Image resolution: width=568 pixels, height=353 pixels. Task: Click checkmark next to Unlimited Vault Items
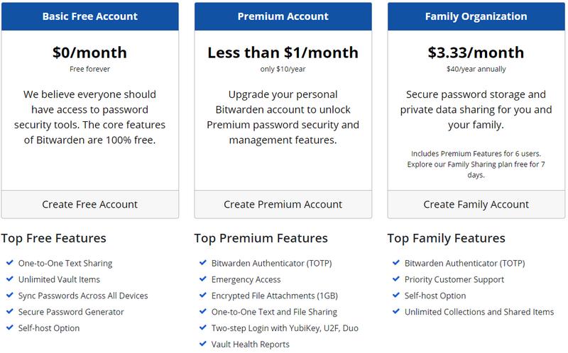coord(9,280)
